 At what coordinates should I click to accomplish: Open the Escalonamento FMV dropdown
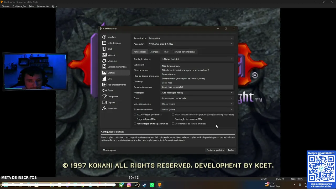pyautogui.click(x=197, y=109)
